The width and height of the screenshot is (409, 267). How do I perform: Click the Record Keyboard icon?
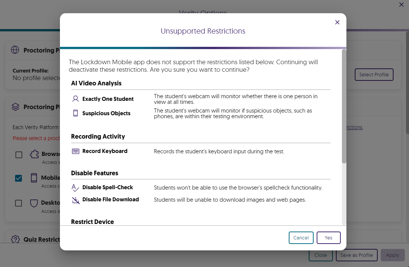(x=75, y=151)
